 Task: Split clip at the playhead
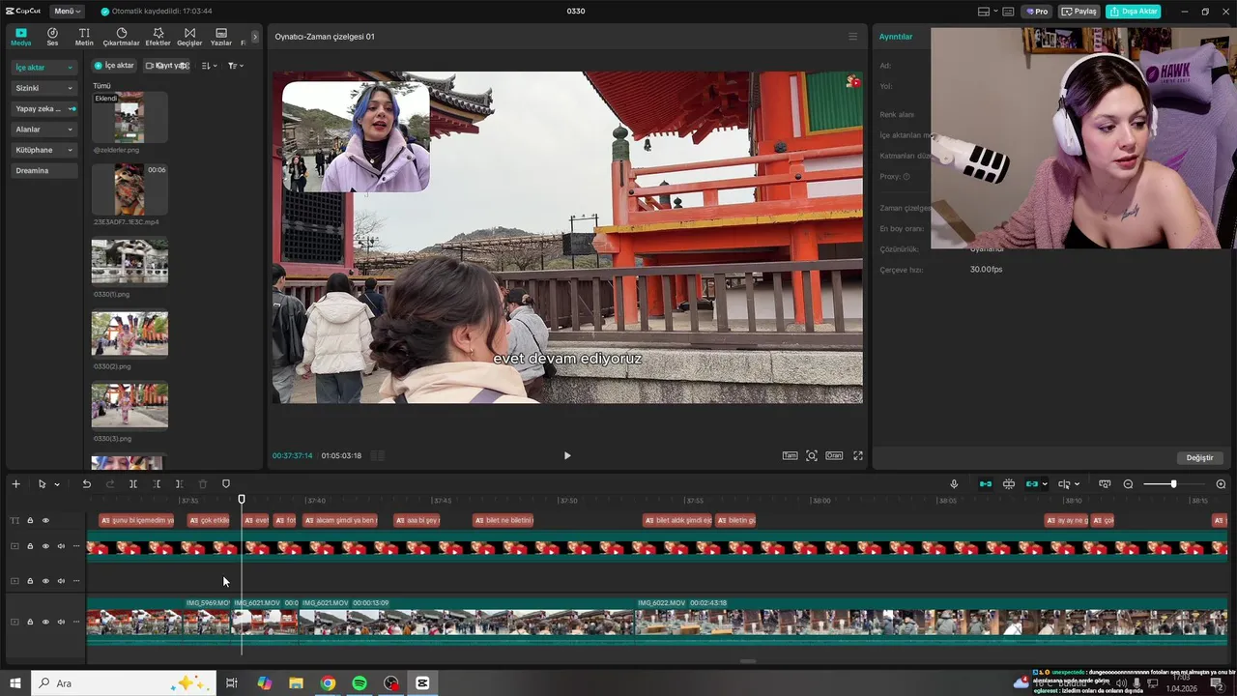pyautogui.click(x=133, y=484)
